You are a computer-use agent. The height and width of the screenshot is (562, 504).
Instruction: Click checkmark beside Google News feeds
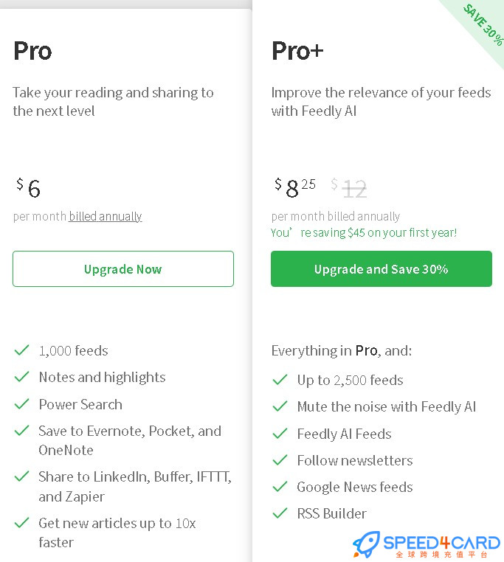pyautogui.click(x=280, y=487)
